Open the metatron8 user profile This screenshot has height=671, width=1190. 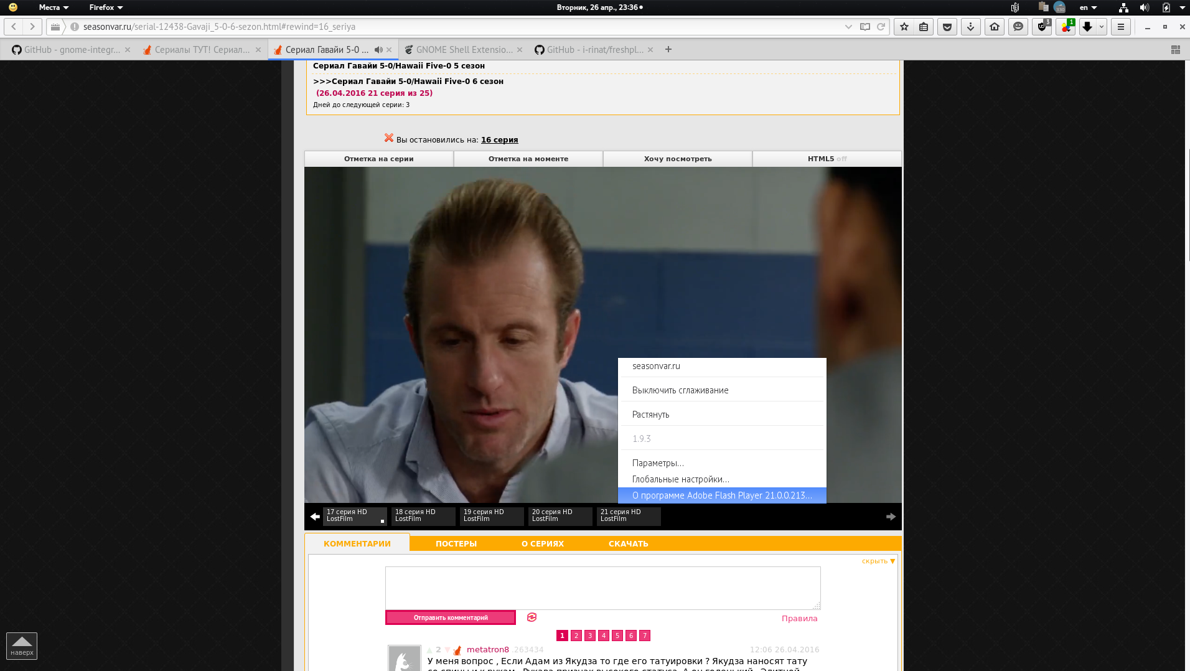click(x=488, y=650)
